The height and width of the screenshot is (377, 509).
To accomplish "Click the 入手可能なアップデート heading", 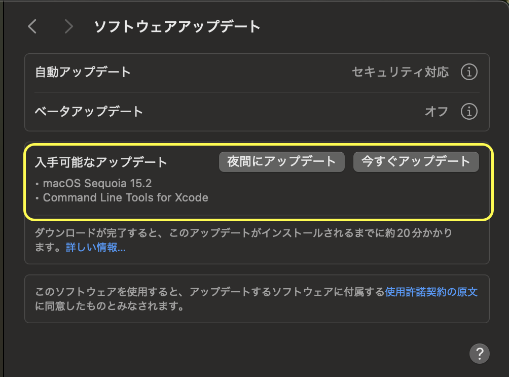I will pyautogui.click(x=101, y=162).
